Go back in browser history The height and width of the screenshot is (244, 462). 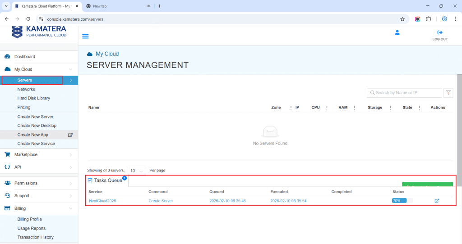pos(7,19)
